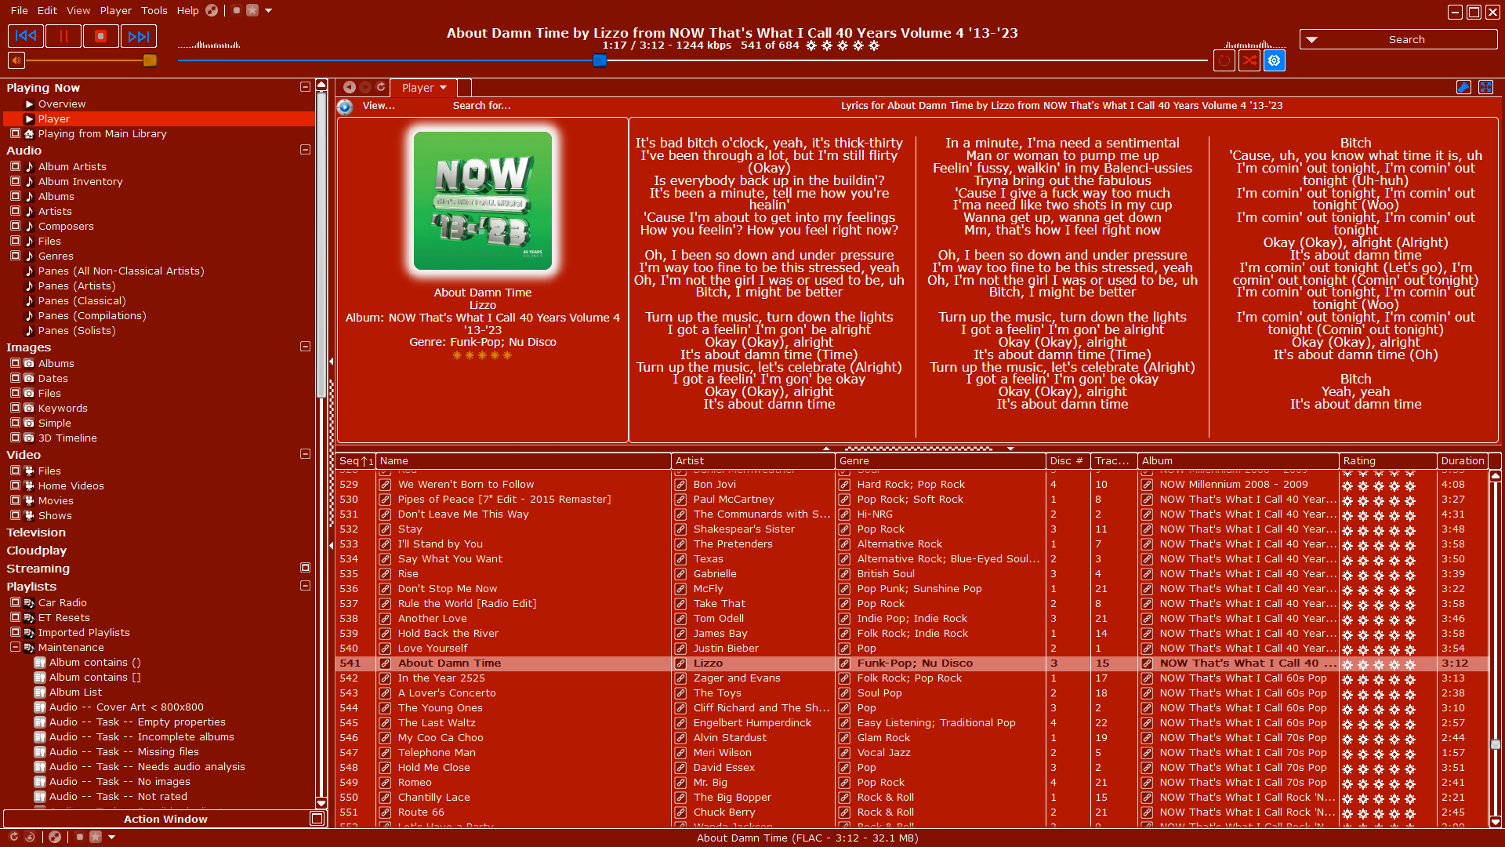1505x847 pixels.
Task: Expand the Playlists tree section
Action: pos(306,585)
